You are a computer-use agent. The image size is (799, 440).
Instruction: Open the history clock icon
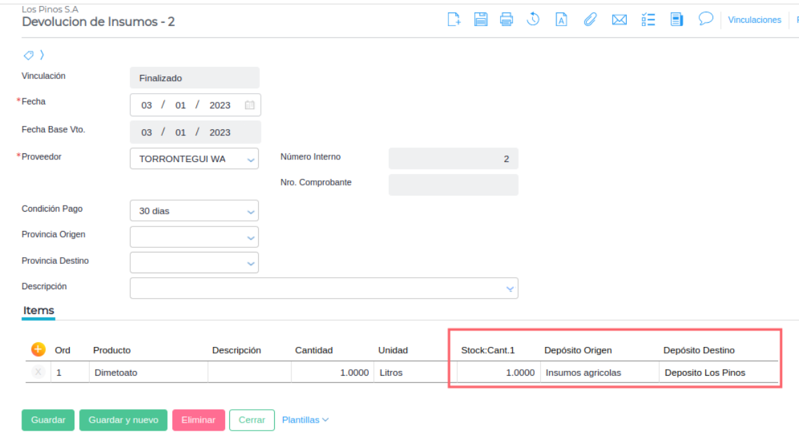pyautogui.click(x=533, y=19)
